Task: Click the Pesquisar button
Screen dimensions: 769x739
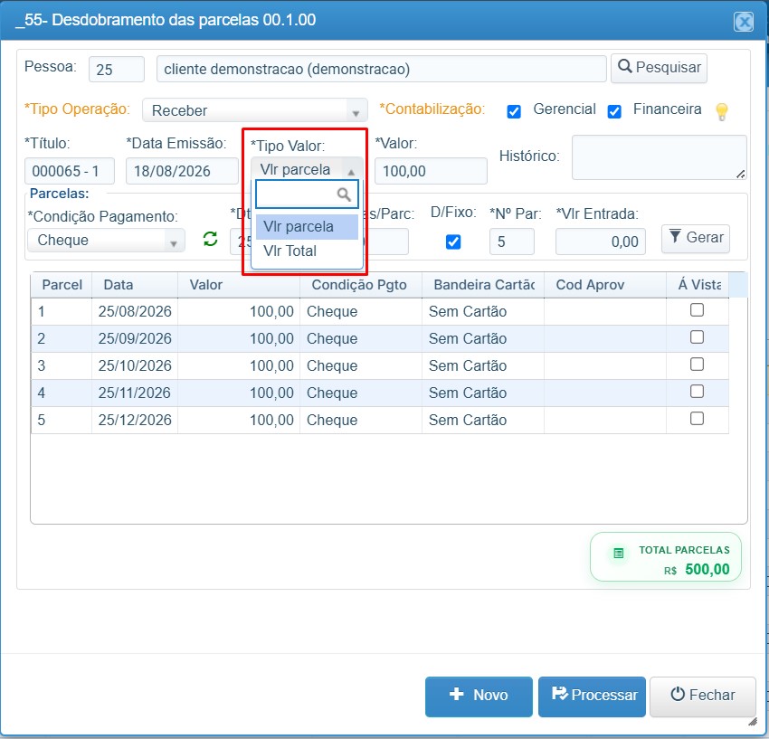Action: tap(659, 68)
